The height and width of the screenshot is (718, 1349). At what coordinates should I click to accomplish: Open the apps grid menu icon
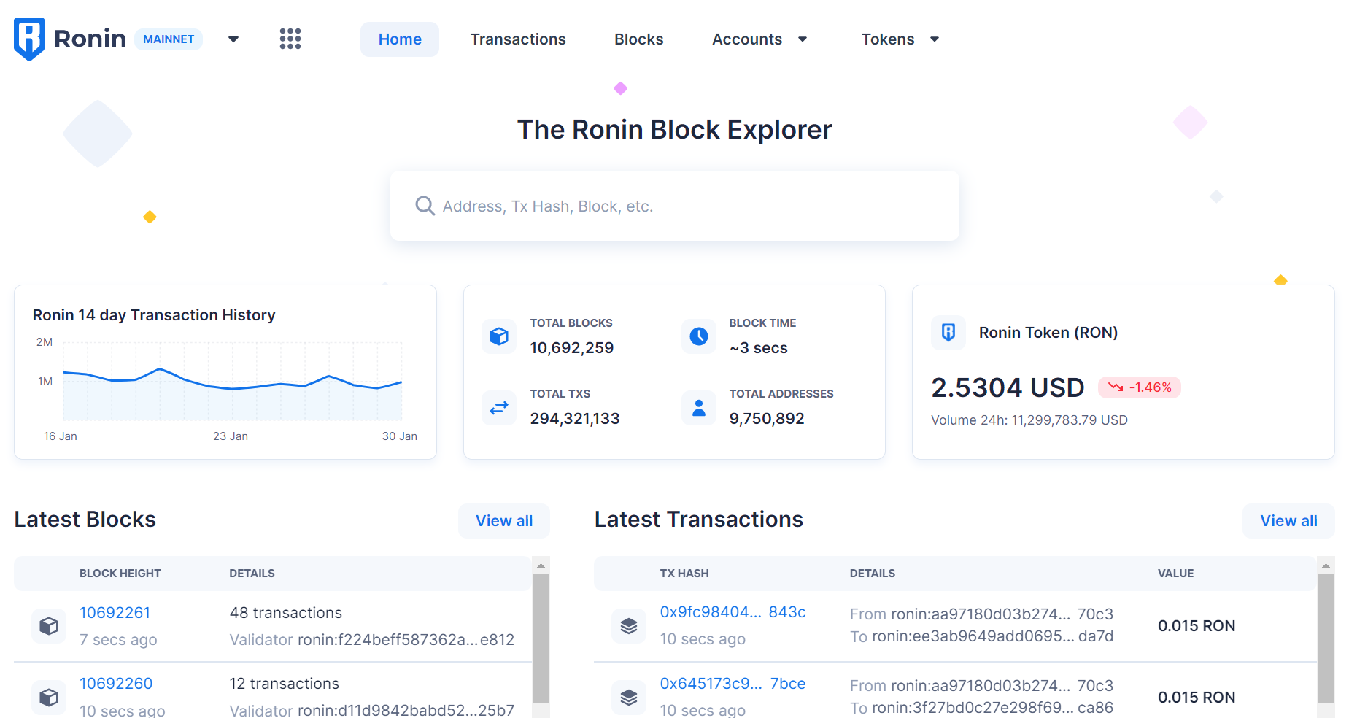pos(290,39)
